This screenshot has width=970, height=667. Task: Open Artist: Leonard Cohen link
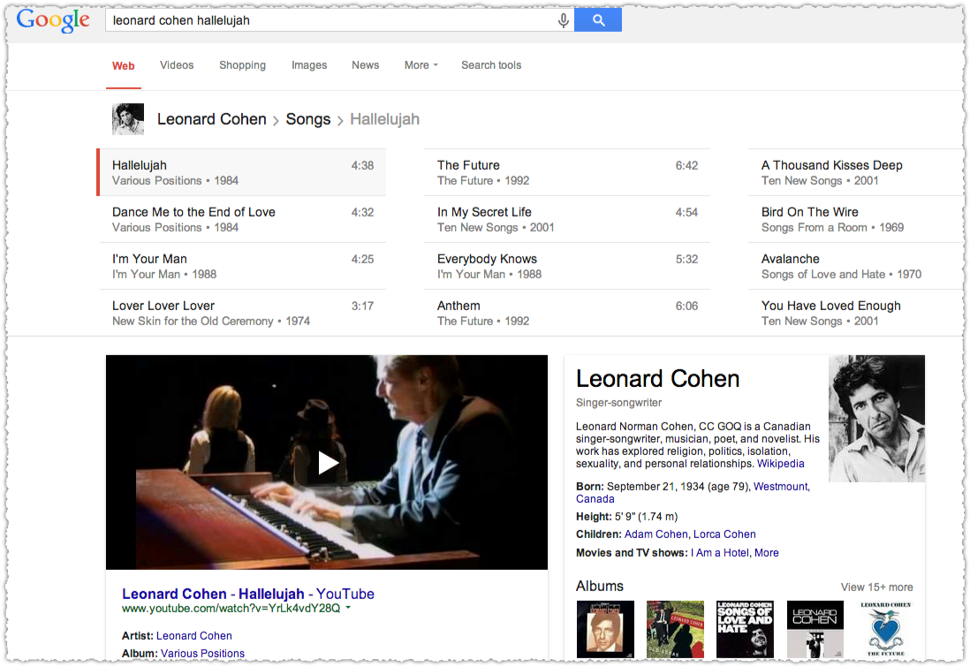(x=194, y=635)
